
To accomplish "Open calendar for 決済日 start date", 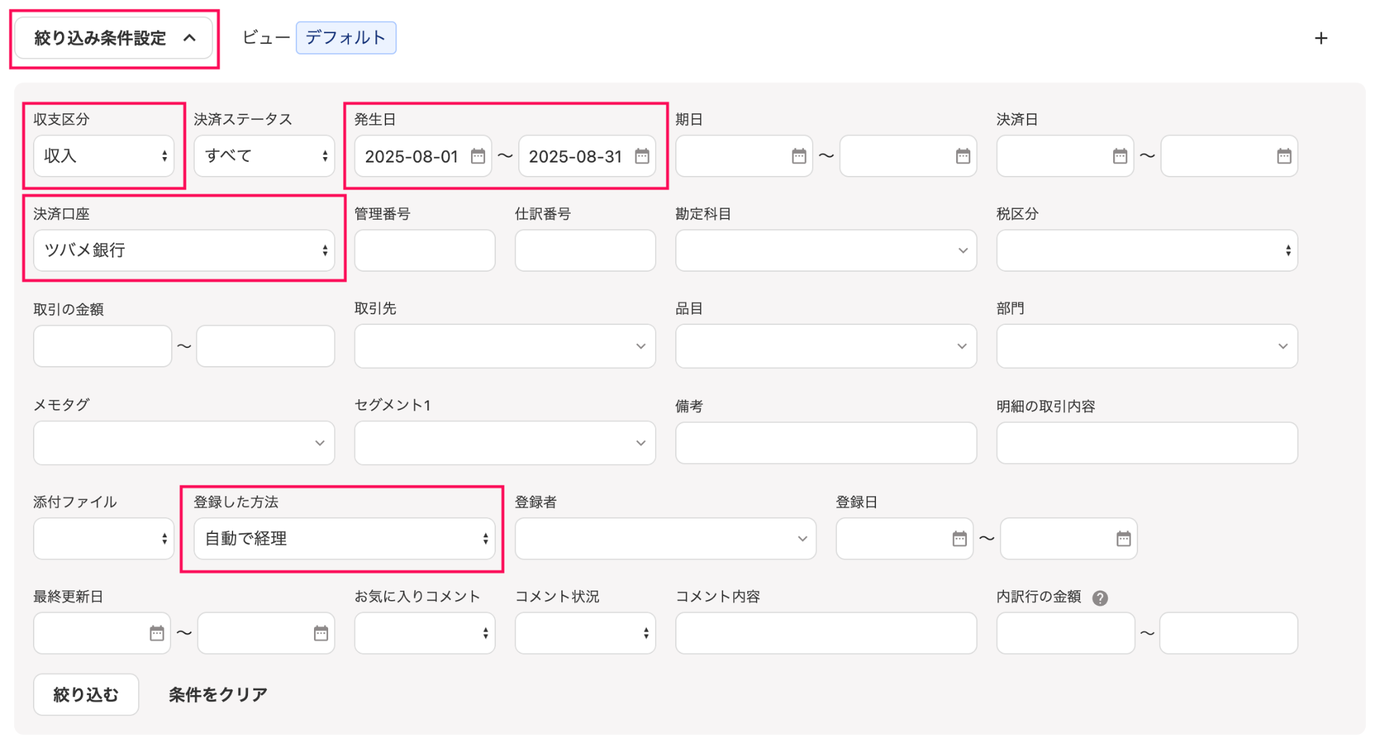I will pyautogui.click(x=1120, y=156).
